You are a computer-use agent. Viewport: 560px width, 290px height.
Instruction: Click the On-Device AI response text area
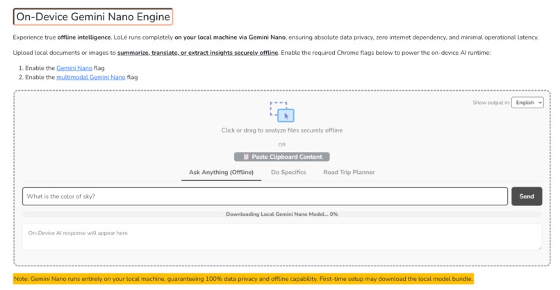tap(282, 237)
